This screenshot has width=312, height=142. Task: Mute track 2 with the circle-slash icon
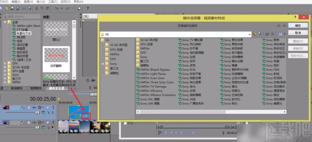coord(48,122)
